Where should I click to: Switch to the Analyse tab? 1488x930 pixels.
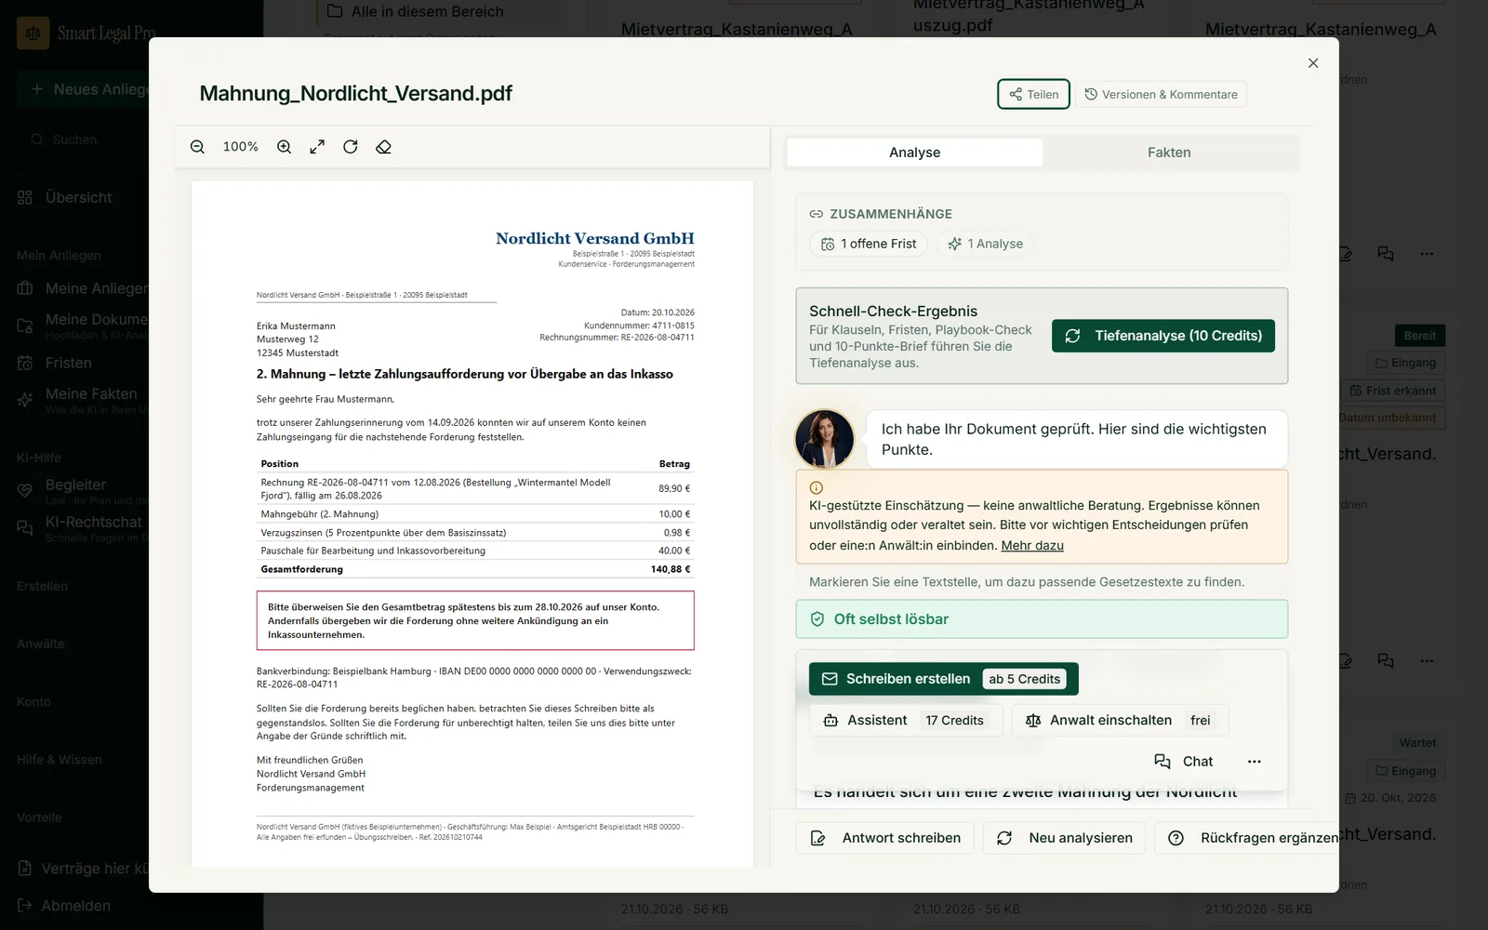(x=914, y=153)
